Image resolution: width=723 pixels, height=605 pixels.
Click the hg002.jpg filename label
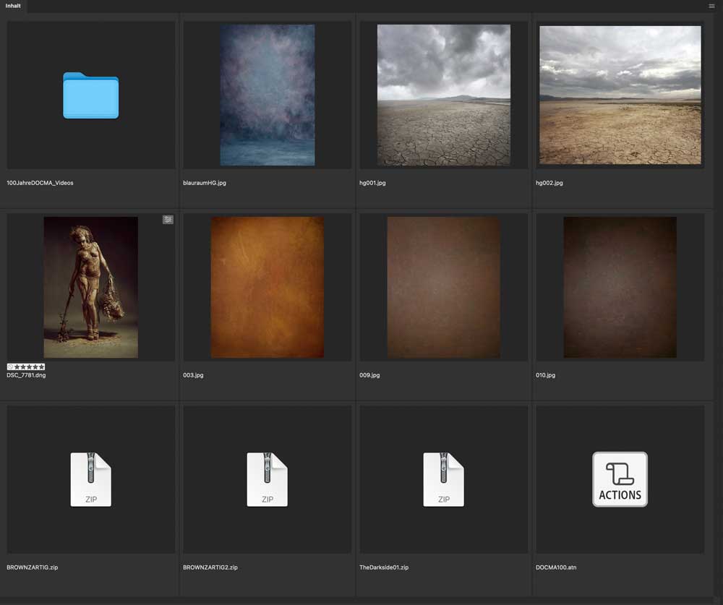549,183
